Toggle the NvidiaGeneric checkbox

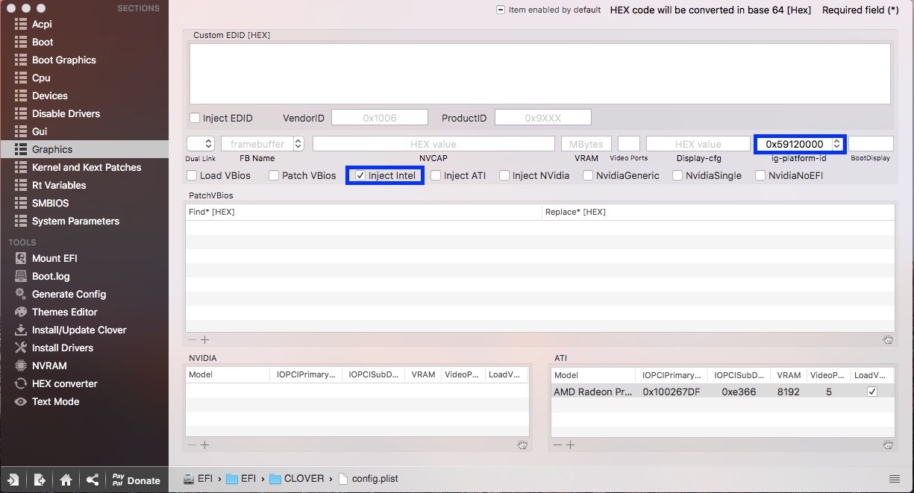(x=588, y=175)
